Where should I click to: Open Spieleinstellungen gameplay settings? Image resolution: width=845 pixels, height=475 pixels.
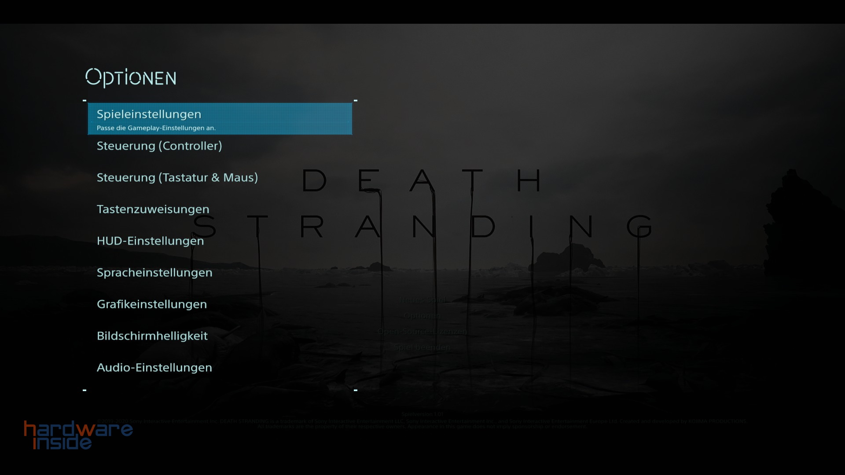click(220, 119)
